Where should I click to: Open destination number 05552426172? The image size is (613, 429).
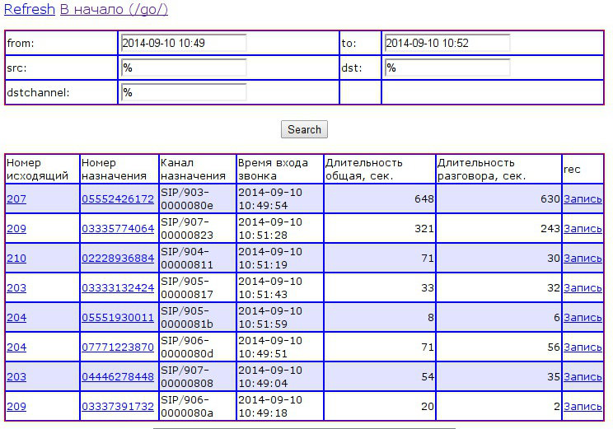[x=118, y=198]
